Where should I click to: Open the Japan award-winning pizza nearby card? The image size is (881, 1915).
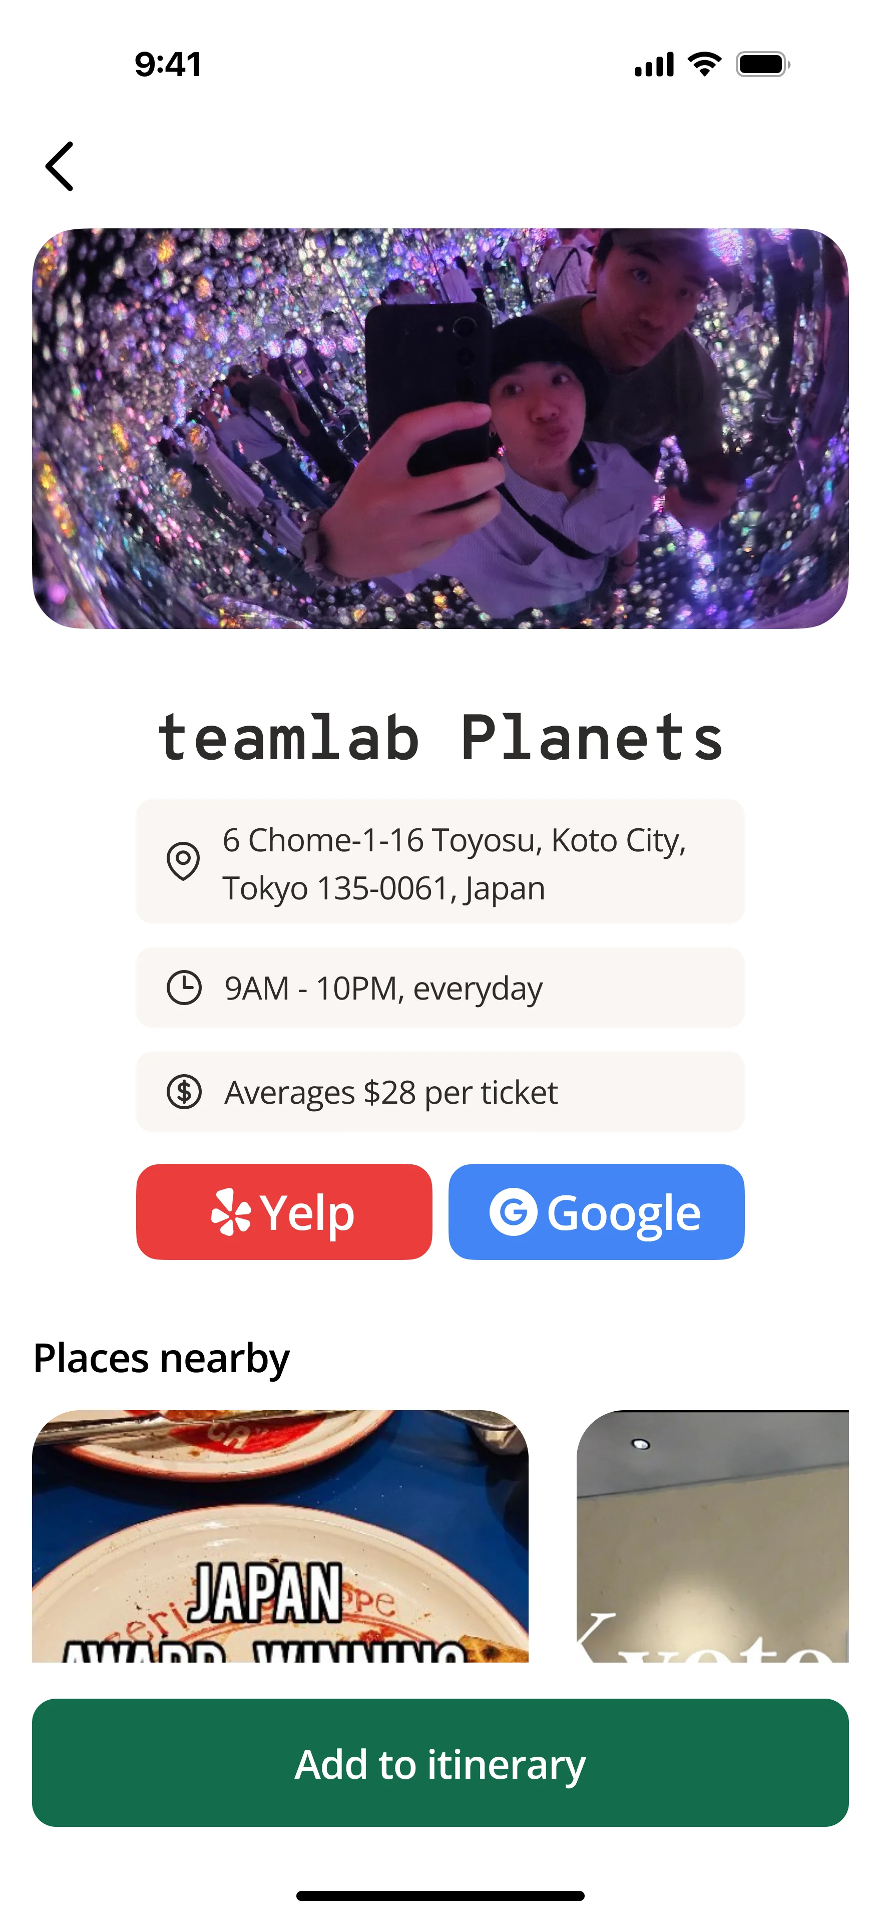(x=280, y=1536)
